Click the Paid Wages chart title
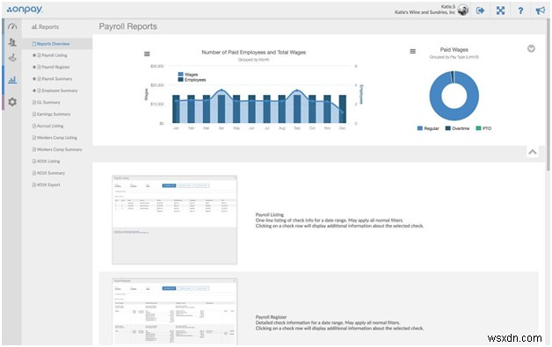This screenshot has width=552, height=347. [454, 49]
